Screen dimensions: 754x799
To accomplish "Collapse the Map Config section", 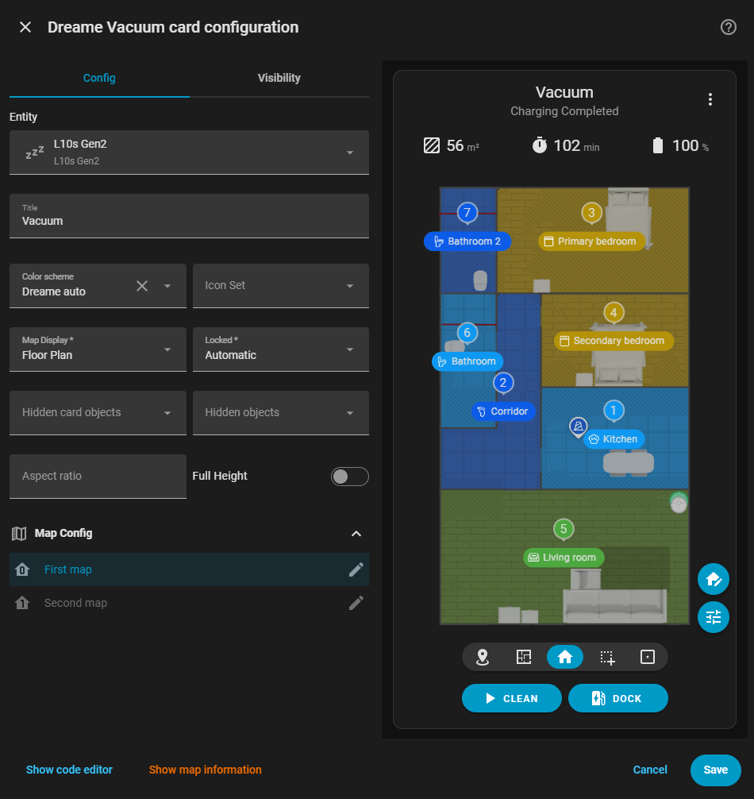I will click(356, 534).
